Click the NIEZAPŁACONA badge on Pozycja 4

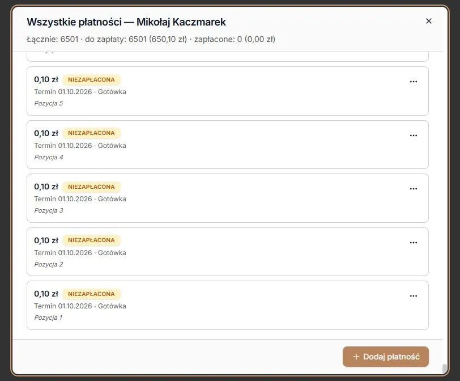click(x=91, y=133)
